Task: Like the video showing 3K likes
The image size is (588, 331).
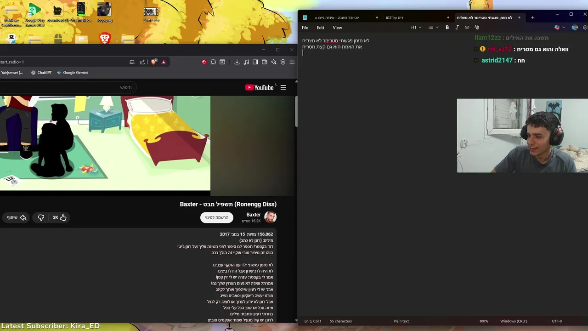Action: pyautogui.click(x=59, y=217)
